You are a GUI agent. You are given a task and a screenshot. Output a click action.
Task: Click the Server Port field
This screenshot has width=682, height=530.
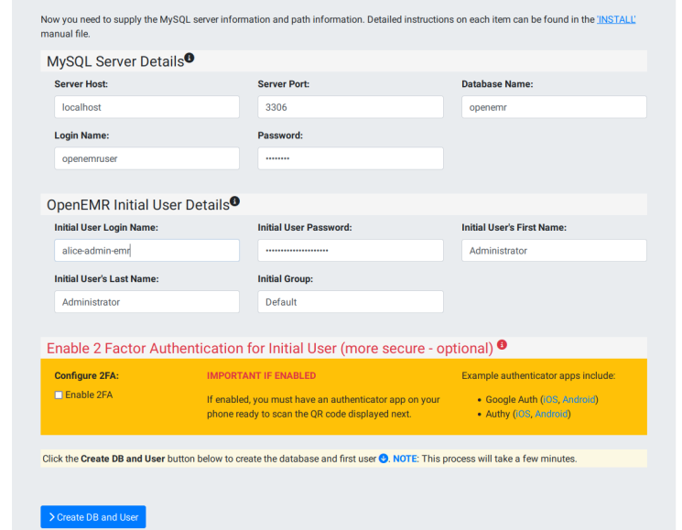point(350,107)
